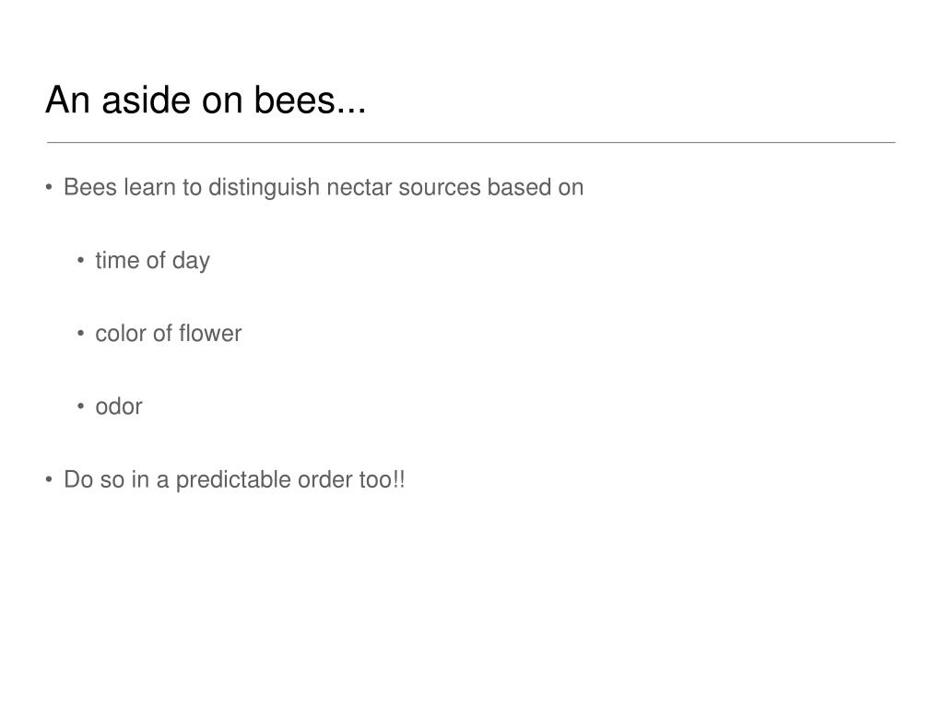Click the word 'distinguish' in the first bullet
This screenshot has height=707, width=943.
tap(264, 187)
